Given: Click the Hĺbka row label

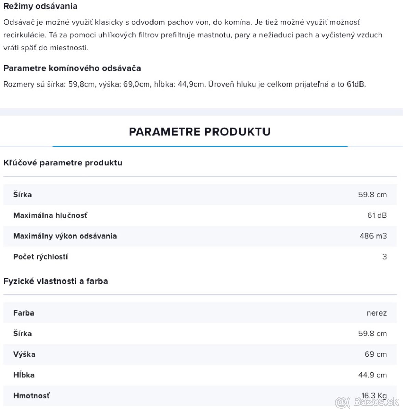Looking at the screenshot, I should [x=24, y=375].
